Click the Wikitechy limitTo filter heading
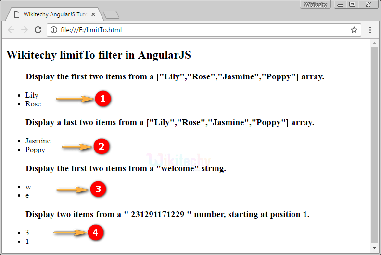This screenshot has height=255, width=381. click(99, 55)
